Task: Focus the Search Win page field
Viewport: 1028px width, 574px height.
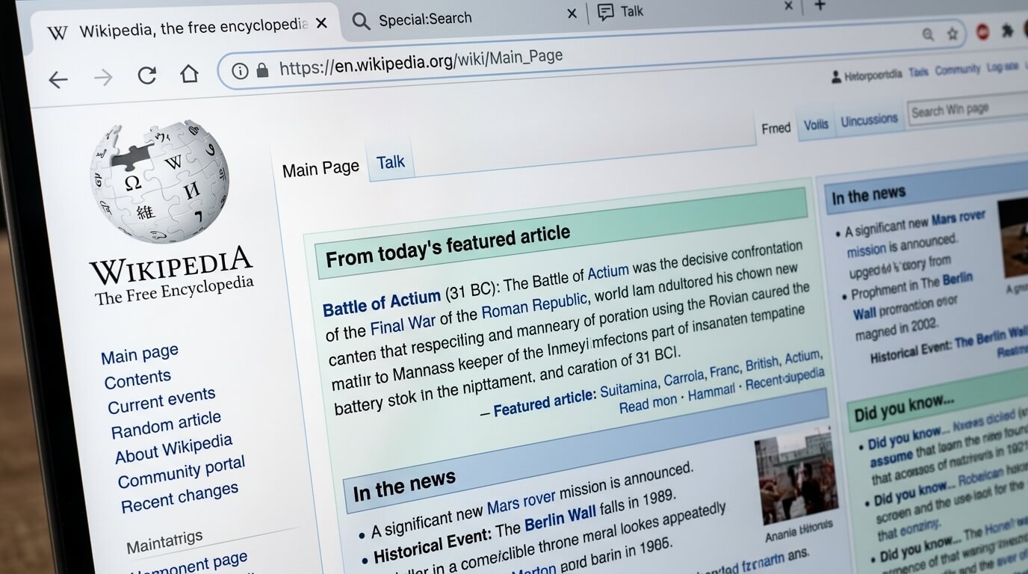Action: click(x=967, y=109)
